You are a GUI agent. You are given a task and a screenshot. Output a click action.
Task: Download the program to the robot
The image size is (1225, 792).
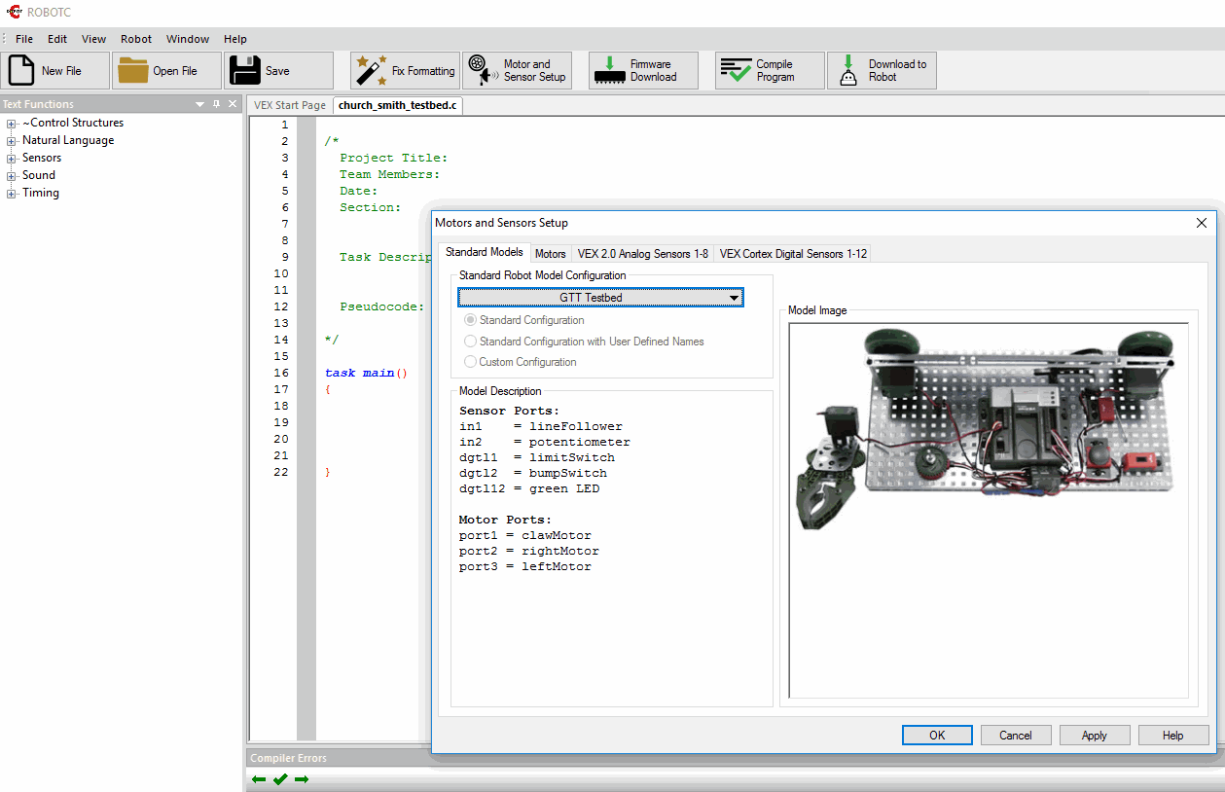point(882,71)
